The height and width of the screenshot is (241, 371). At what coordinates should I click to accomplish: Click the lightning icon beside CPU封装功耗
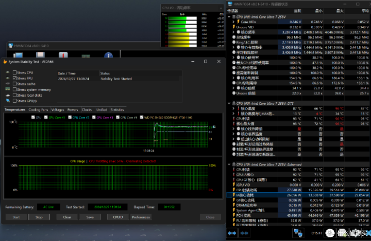pos(234,190)
